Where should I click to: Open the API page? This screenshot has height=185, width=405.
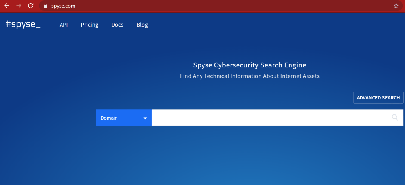click(x=64, y=25)
